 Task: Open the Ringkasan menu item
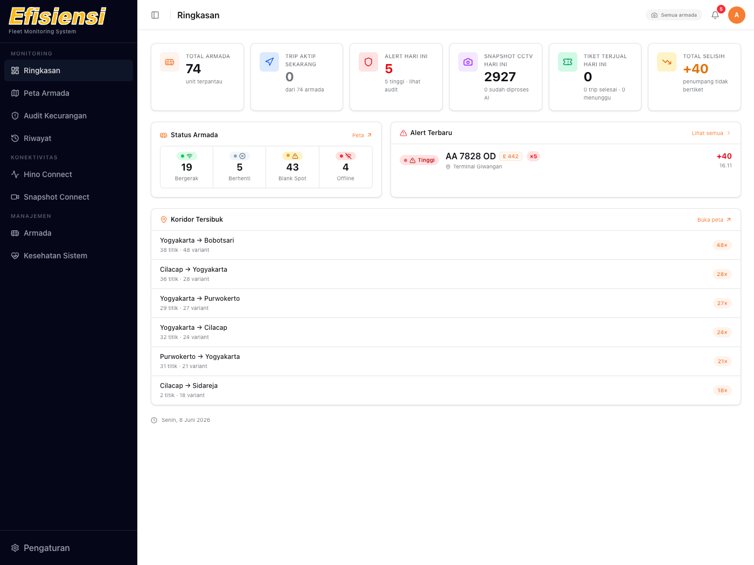pyautogui.click(x=68, y=70)
